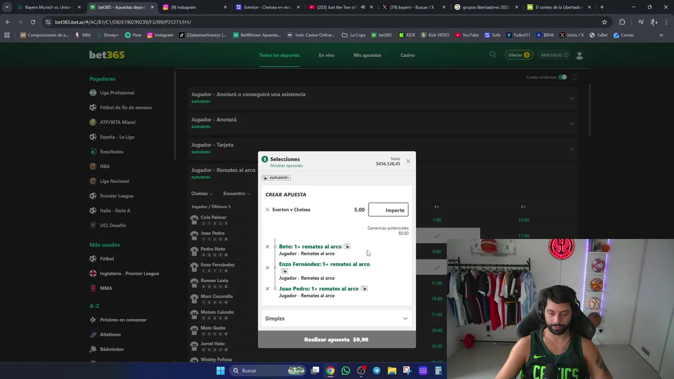The height and width of the screenshot is (379, 674).
Task: Open the Chrome extensions puzzle icon
Action: (622, 22)
